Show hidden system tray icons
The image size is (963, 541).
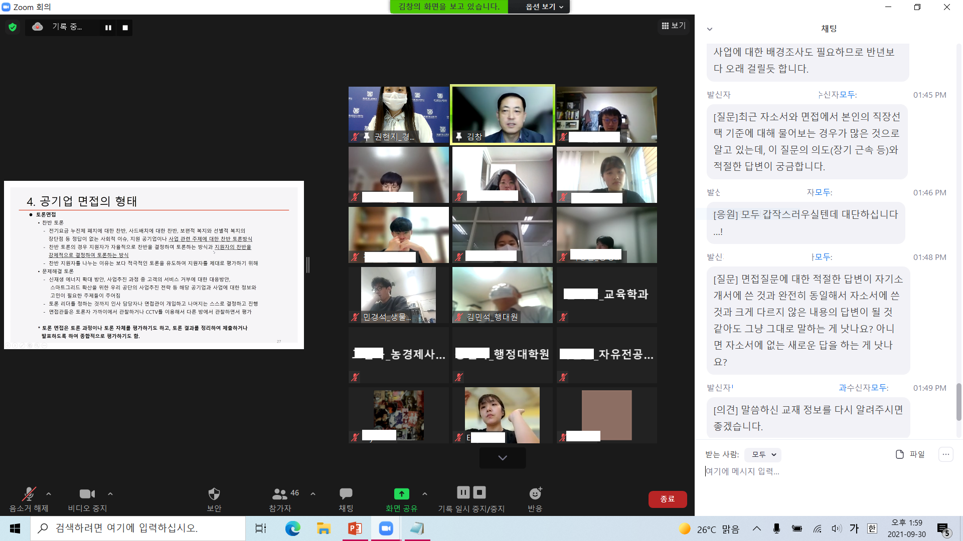[757, 528]
